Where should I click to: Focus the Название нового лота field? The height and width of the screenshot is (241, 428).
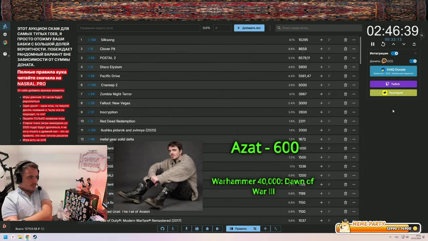(x=139, y=28)
